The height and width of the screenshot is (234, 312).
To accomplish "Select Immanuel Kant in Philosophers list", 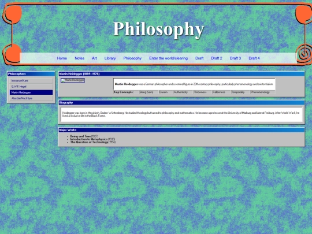I will (31, 80).
